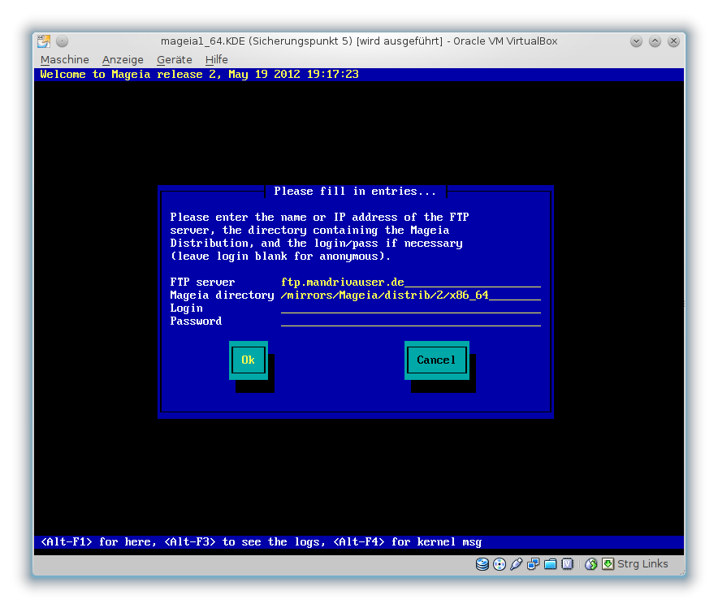The height and width of the screenshot is (608, 718).
Task: Click the virtualization (V chip) status icon
Action: [567, 564]
